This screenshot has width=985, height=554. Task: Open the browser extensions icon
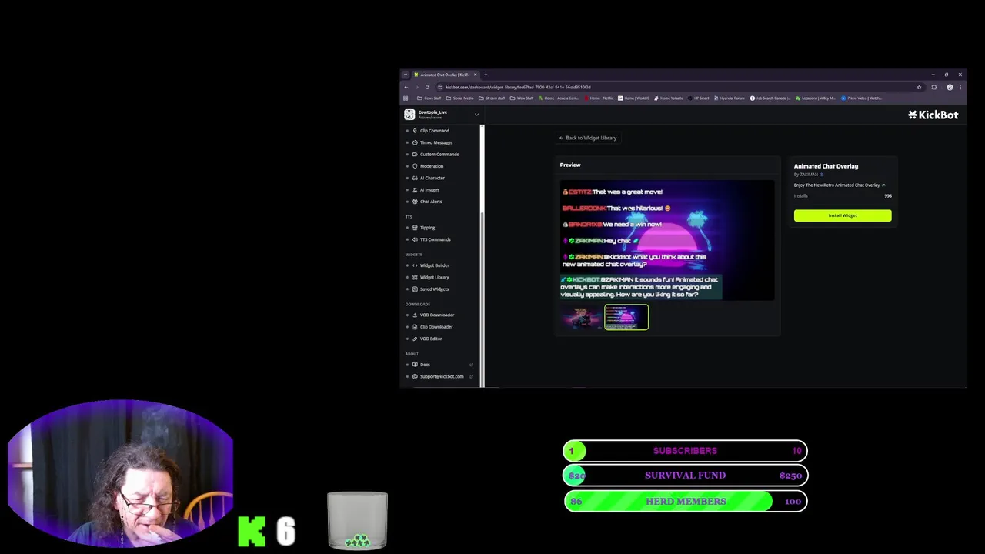[x=933, y=87]
